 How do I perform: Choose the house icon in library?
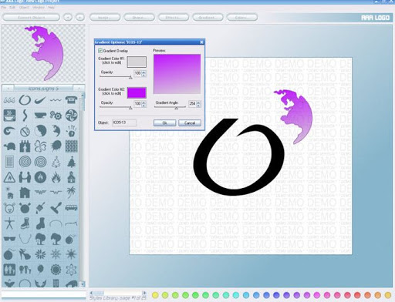(x=25, y=193)
